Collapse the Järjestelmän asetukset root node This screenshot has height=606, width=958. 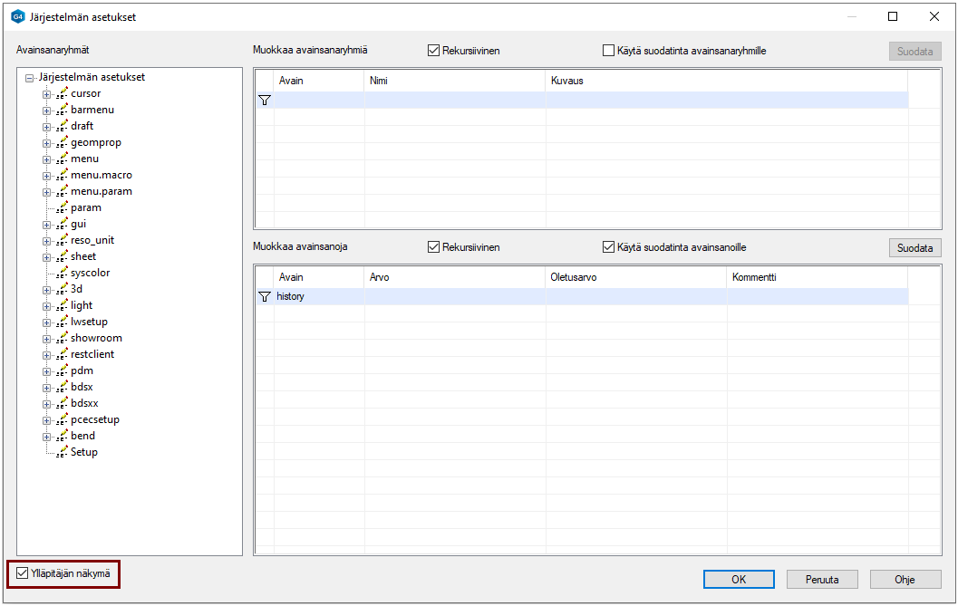30,78
